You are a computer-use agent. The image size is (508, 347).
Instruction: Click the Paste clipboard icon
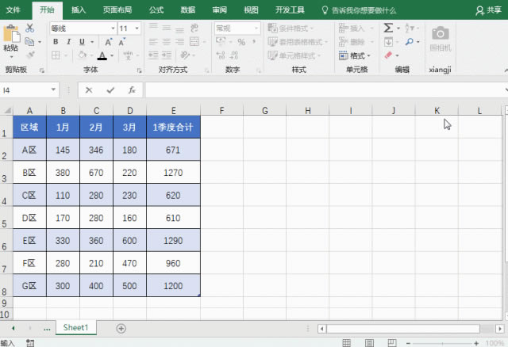(10, 37)
